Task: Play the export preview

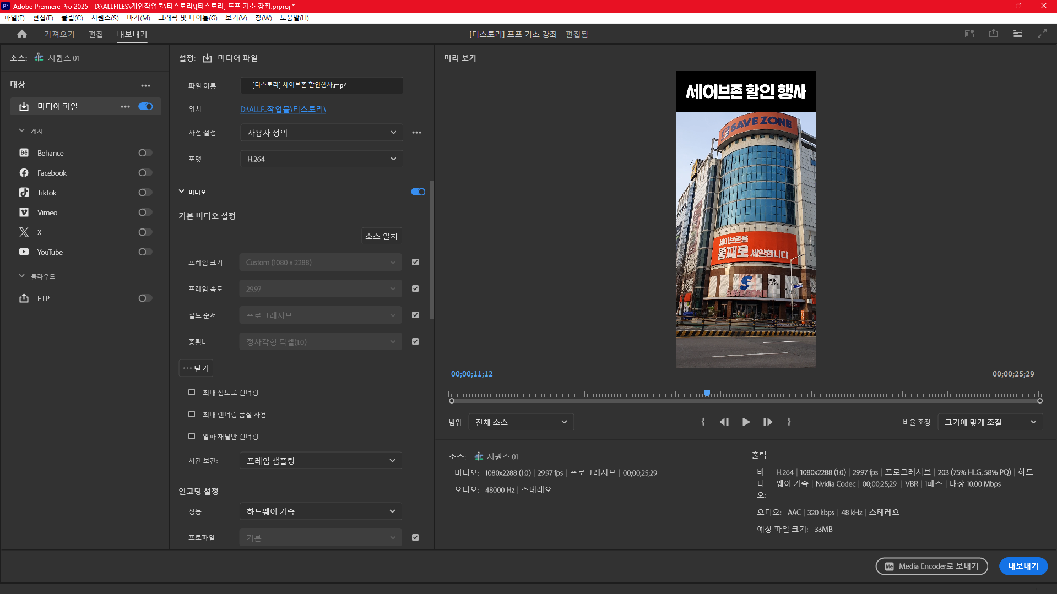Action: [x=746, y=422]
